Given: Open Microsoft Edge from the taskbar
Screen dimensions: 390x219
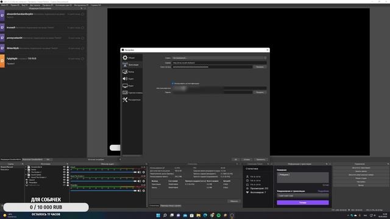Looking at the screenshot, I should [x=205, y=215].
